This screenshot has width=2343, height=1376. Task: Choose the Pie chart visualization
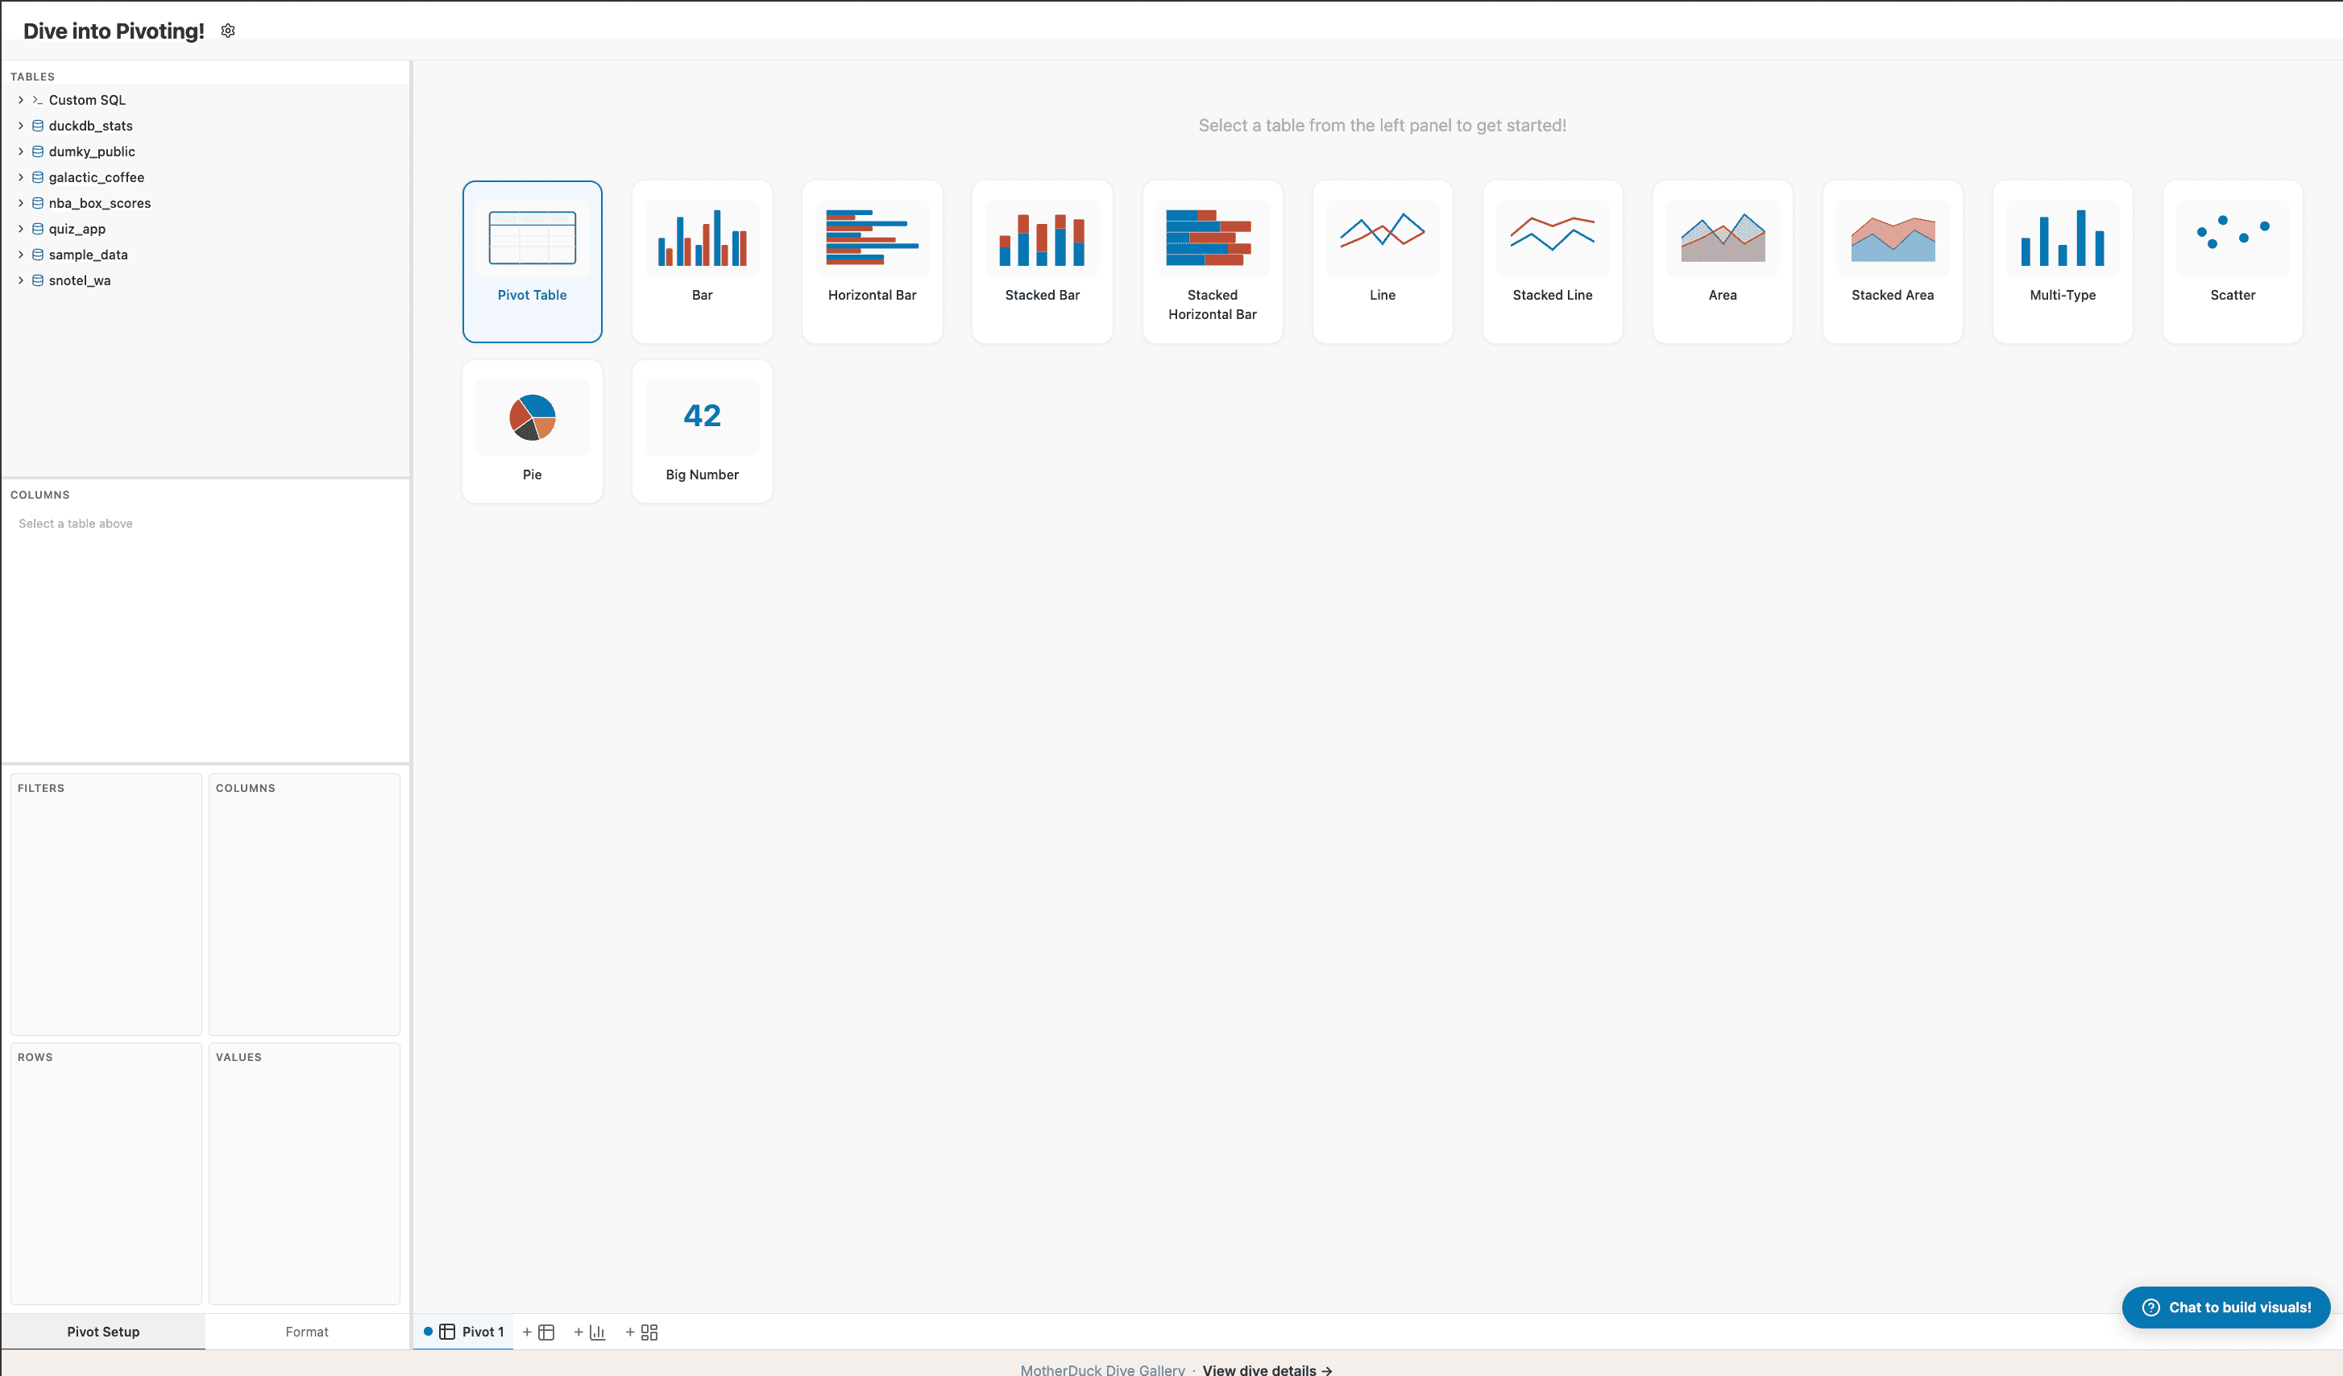coord(532,429)
